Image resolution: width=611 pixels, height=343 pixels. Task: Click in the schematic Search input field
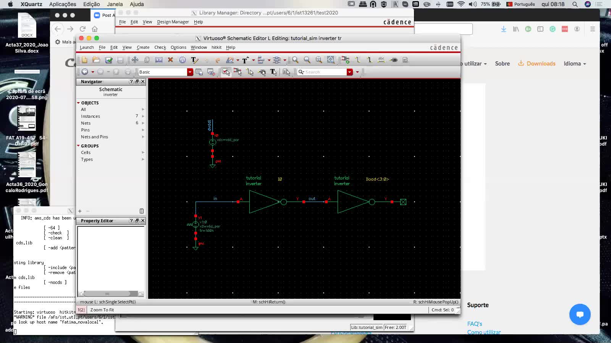pos(325,72)
